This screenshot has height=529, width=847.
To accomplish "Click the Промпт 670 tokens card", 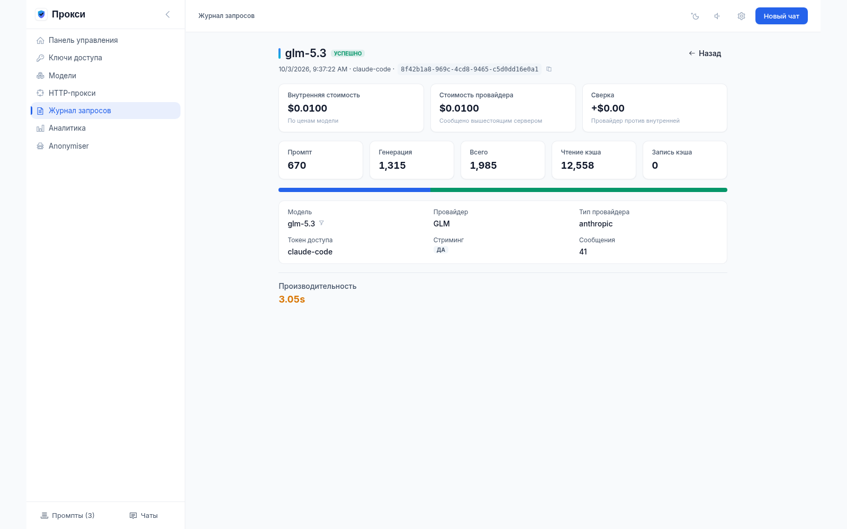I will click(321, 160).
